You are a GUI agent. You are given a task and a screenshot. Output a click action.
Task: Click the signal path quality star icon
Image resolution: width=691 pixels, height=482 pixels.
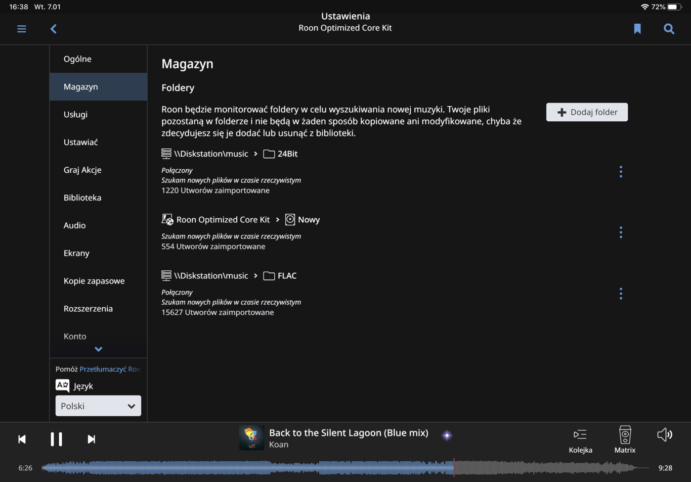point(447,436)
